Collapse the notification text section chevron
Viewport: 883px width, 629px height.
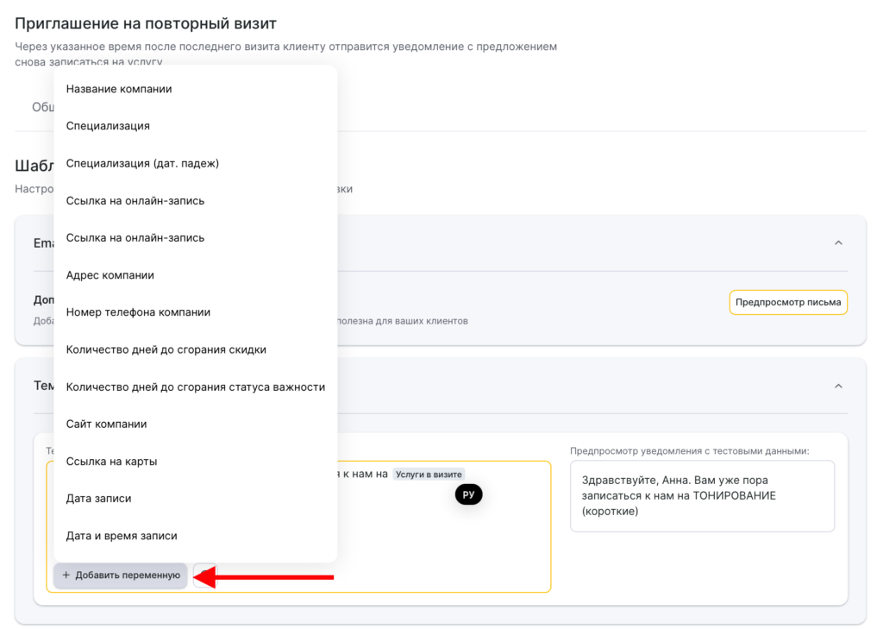click(837, 386)
